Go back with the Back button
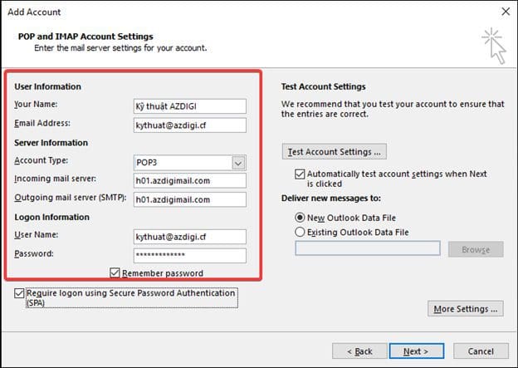 click(x=359, y=351)
